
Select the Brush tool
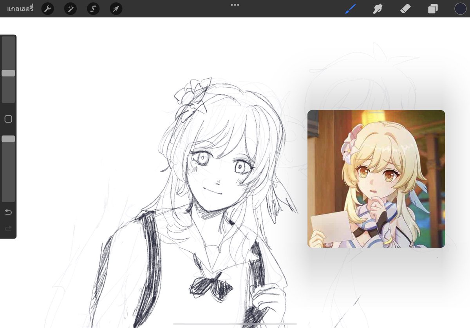tap(350, 9)
